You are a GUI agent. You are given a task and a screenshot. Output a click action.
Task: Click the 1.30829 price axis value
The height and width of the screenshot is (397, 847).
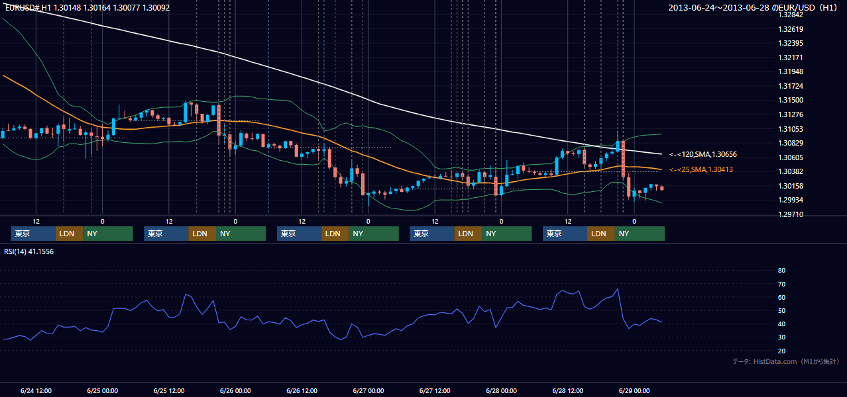791,143
